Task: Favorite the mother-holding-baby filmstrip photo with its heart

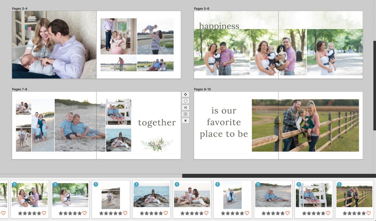Action: [84, 213]
